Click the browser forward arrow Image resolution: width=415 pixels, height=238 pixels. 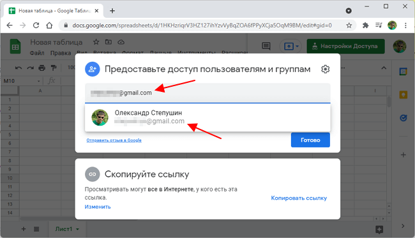23,26
